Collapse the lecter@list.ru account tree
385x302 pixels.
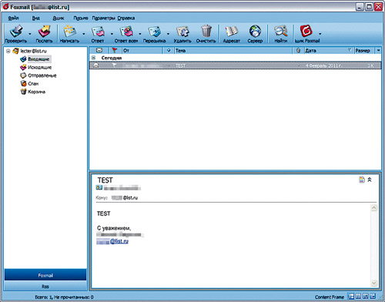[8, 51]
